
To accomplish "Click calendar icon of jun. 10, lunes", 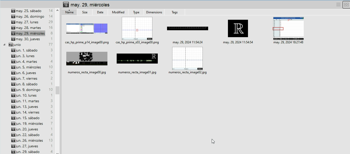I will [x=13, y=95].
